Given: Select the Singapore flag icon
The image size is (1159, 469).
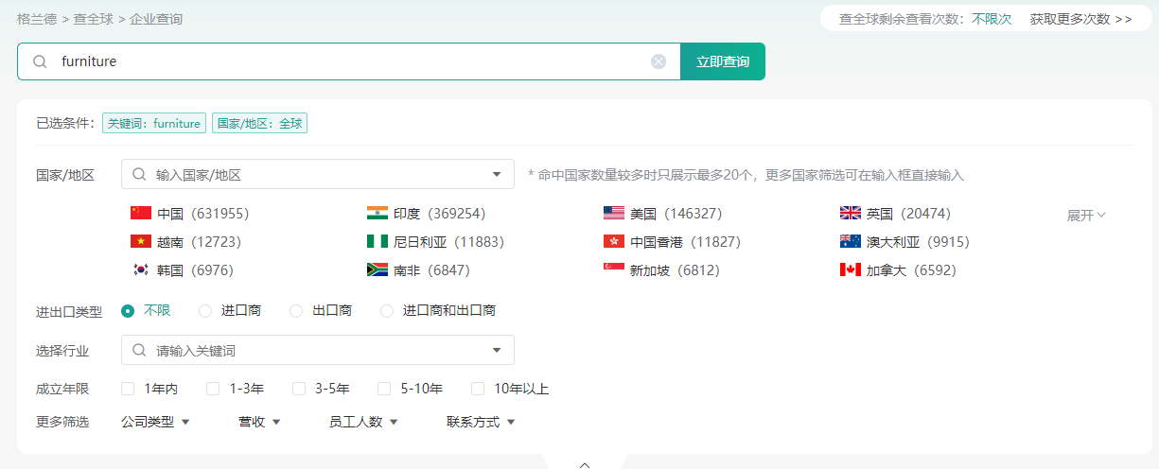Looking at the screenshot, I should click(614, 269).
